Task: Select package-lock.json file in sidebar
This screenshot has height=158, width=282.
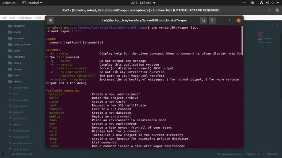Action: click(x=23, y=143)
